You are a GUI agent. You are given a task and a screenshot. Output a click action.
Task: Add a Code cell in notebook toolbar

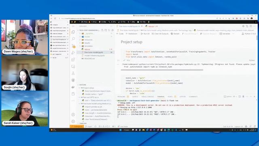pyautogui.click(x=120, y=34)
